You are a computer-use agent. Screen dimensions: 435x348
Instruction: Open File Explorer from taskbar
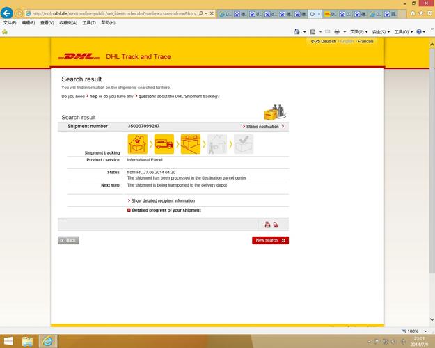coord(27,341)
